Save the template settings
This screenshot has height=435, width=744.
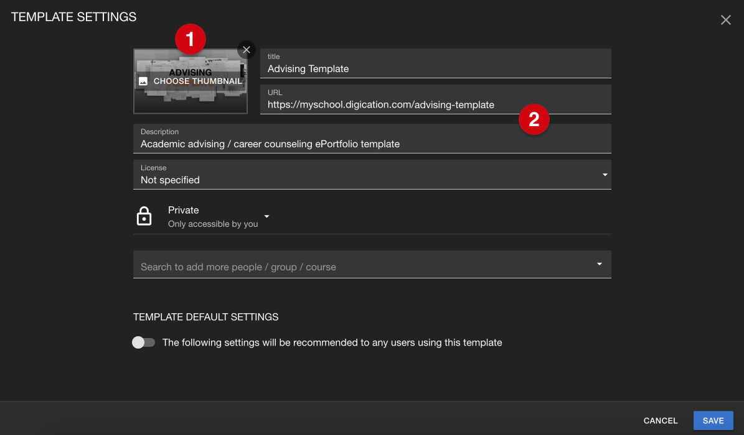[713, 421]
